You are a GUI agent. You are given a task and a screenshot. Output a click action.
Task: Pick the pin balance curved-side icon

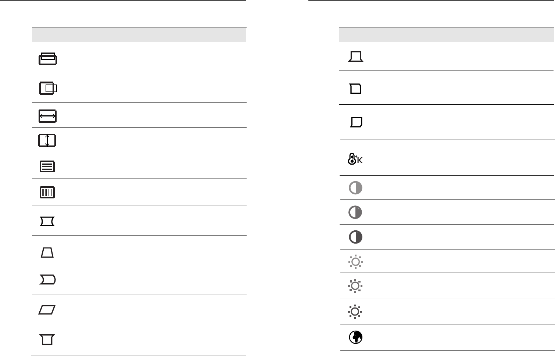click(47, 280)
